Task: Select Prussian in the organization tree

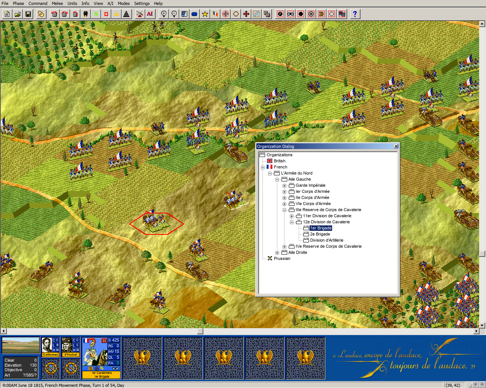Action: coord(282,258)
